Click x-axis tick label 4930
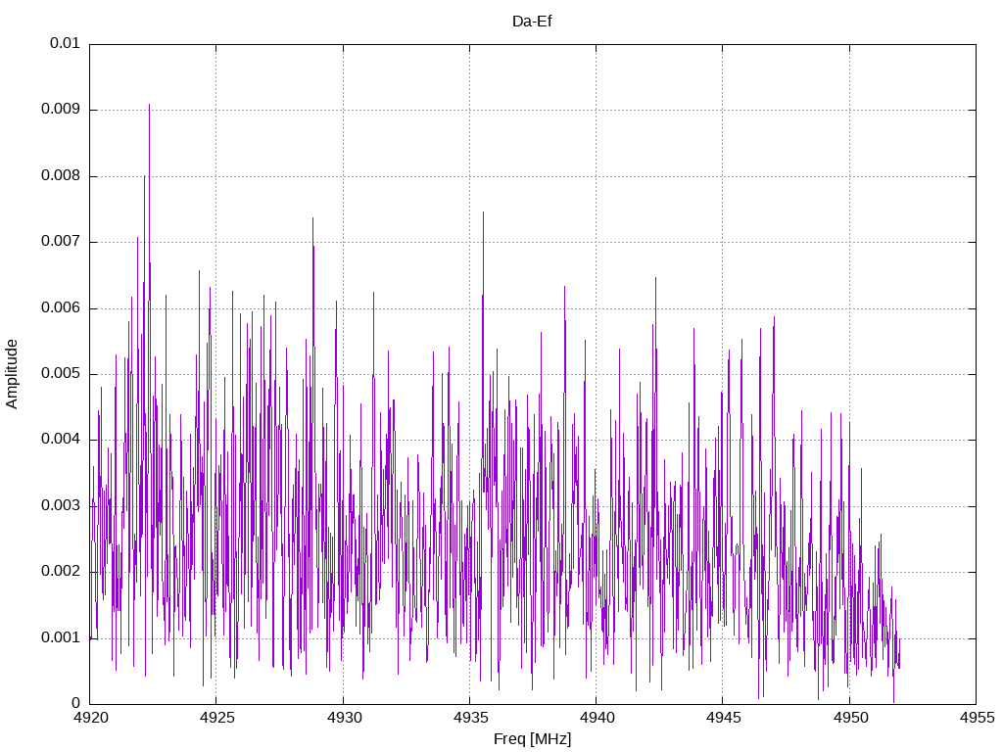The height and width of the screenshot is (752, 1003). (x=344, y=718)
